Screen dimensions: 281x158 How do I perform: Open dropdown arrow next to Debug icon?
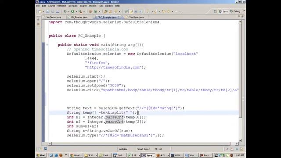[68, 11]
